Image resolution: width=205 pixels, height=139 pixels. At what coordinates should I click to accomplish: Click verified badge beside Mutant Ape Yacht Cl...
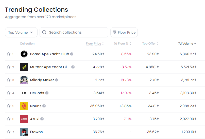point(73,67)
